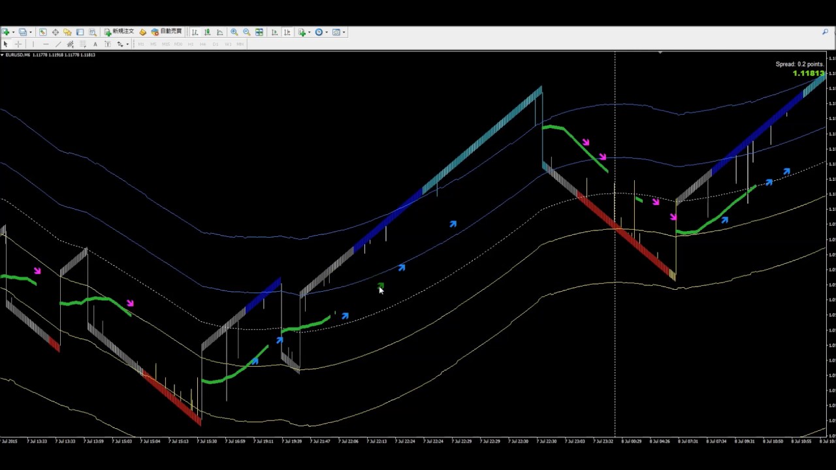This screenshot has width=836, height=470.
Task: Open the Navigator favorites icon
Action: [67, 32]
